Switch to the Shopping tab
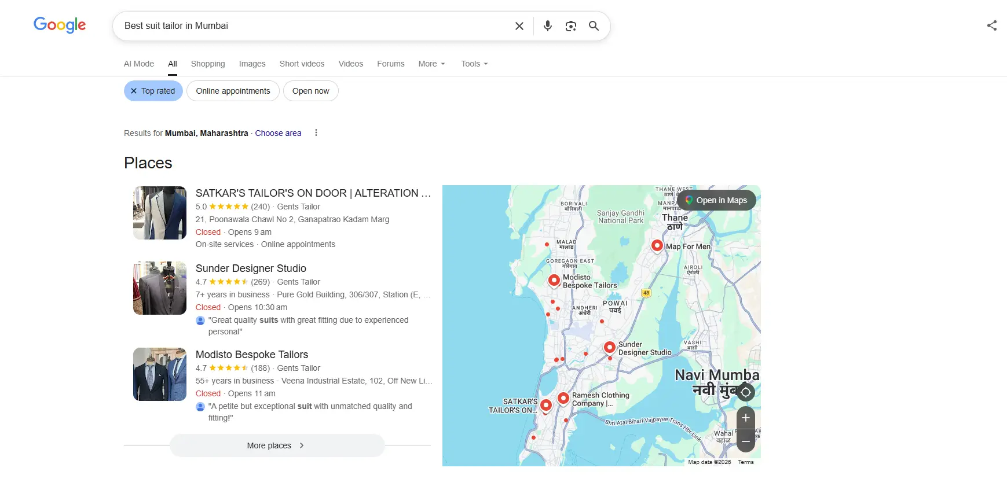This screenshot has width=1007, height=490. (x=208, y=64)
